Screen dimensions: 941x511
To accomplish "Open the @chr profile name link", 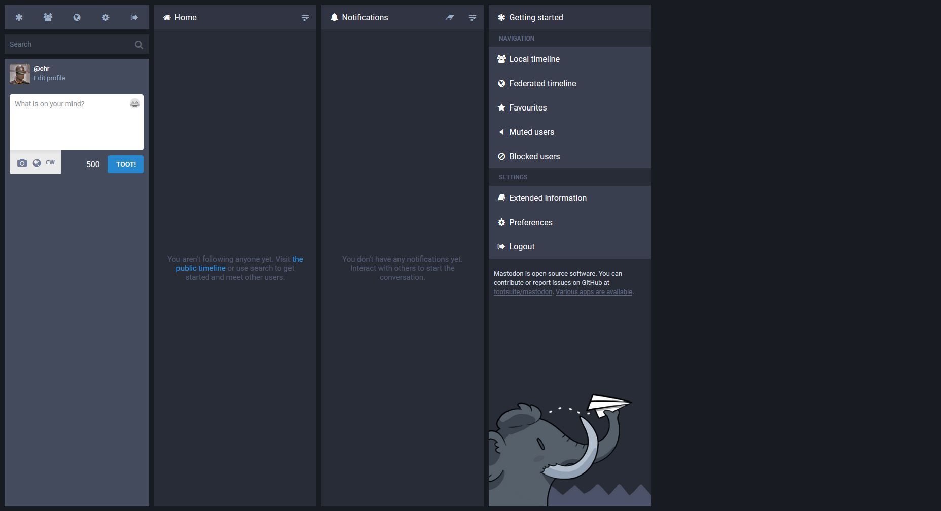I will tap(42, 68).
